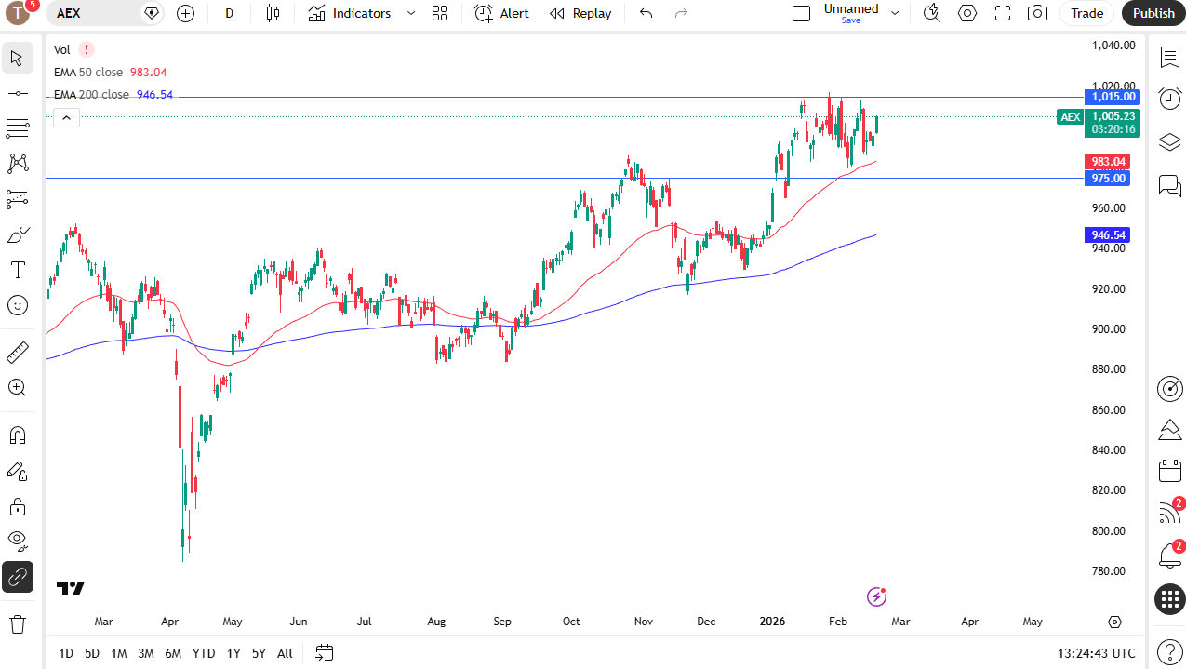This screenshot has height=669, width=1186.
Task: Open the layout setup square icon
Action: [801, 13]
